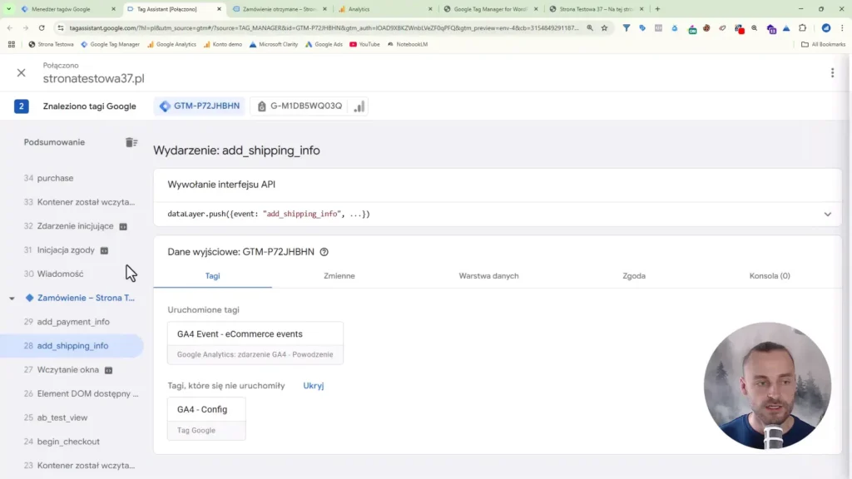
Task: Open the zoom magnifier icon in address bar
Action: 590,27
